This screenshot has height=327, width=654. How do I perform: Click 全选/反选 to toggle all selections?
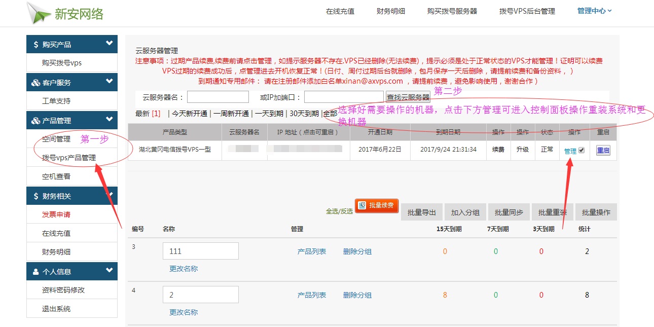click(x=339, y=211)
